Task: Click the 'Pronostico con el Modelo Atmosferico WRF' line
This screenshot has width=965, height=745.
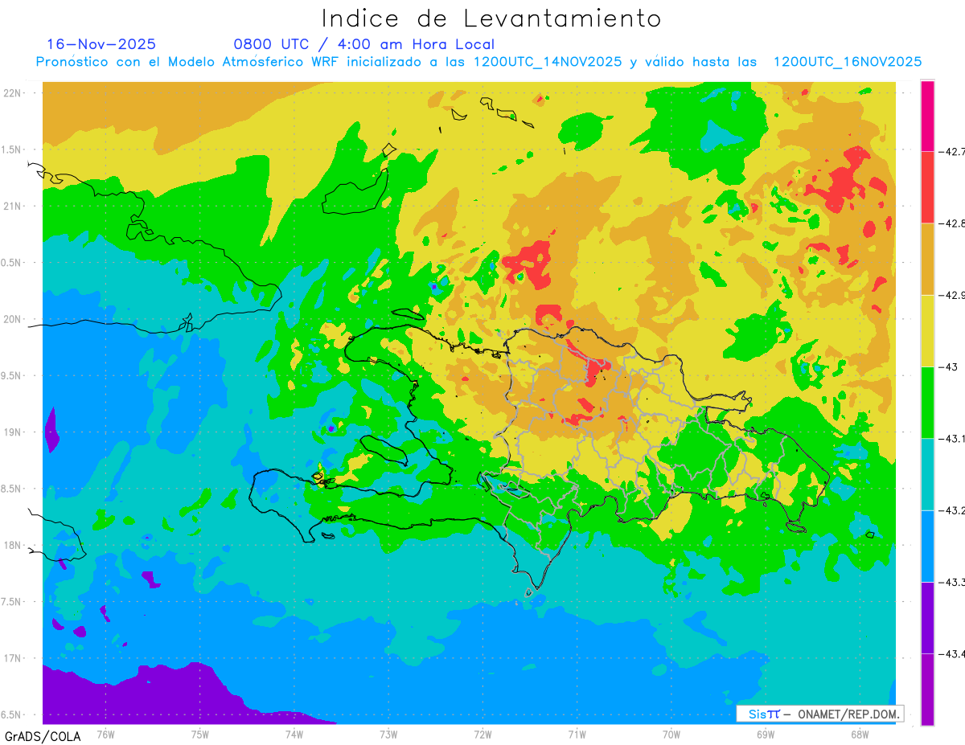Action: pos(478,62)
